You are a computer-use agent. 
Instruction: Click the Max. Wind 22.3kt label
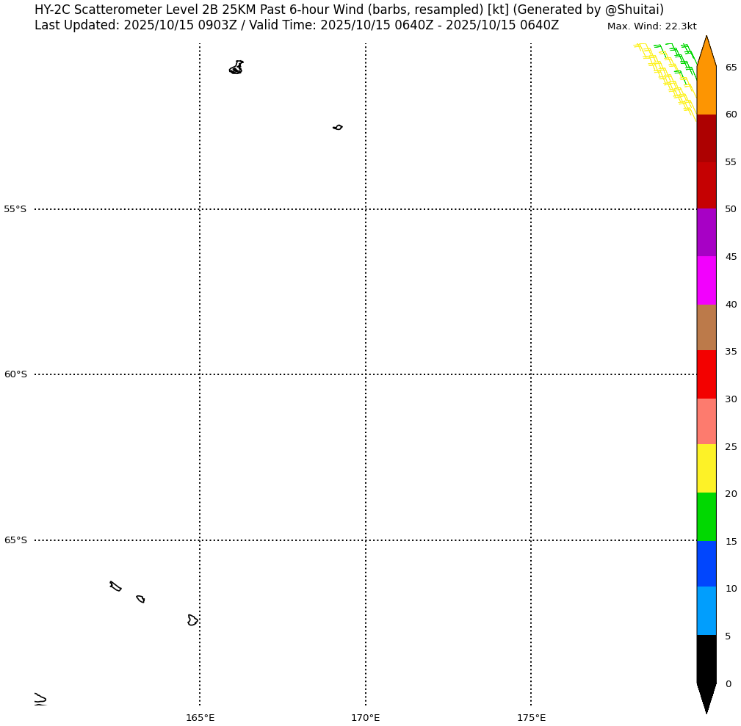(651, 26)
